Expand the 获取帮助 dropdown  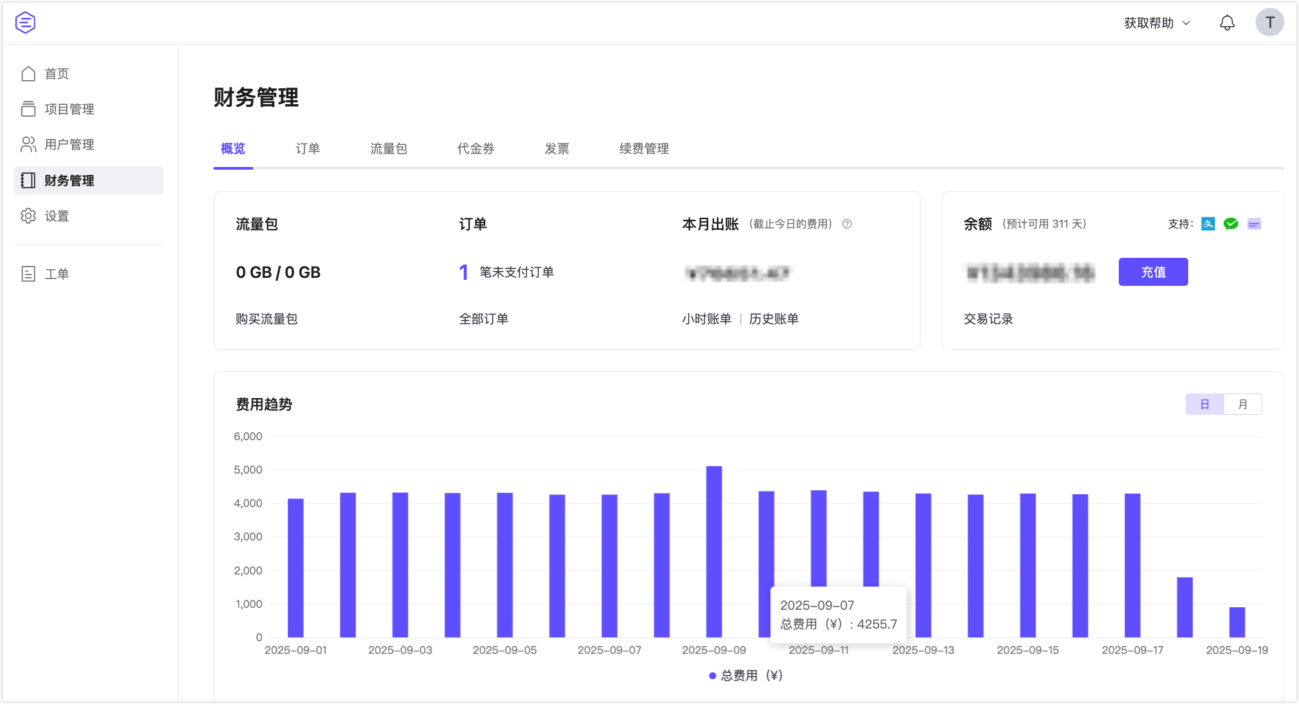(x=1155, y=22)
